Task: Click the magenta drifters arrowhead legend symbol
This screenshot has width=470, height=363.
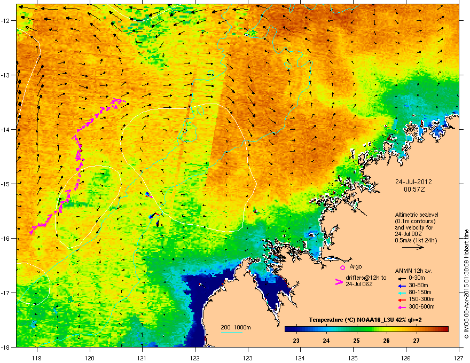Action: coord(339,282)
